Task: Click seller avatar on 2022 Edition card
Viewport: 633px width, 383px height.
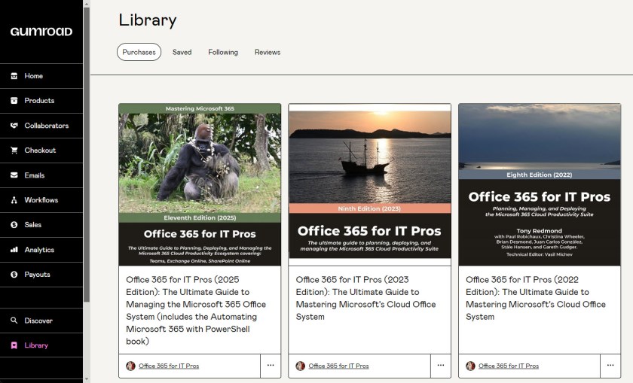Action: pos(470,366)
